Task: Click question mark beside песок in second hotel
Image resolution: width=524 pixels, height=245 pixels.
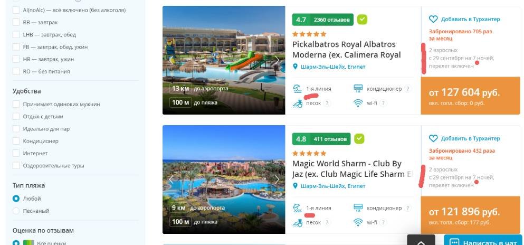Action: point(327,222)
